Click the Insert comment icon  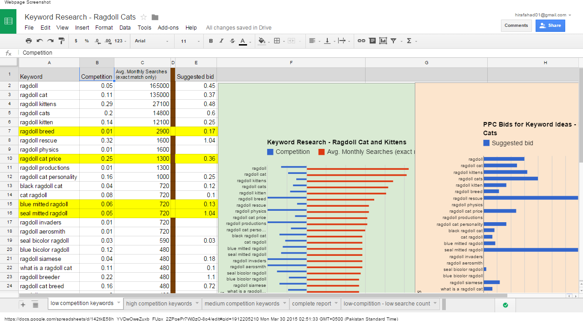click(x=372, y=41)
